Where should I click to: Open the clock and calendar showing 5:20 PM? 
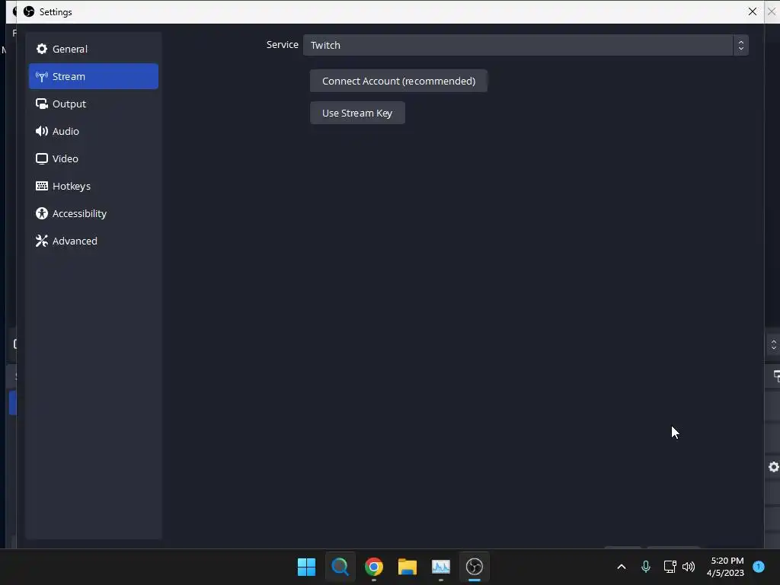[725, 567]
